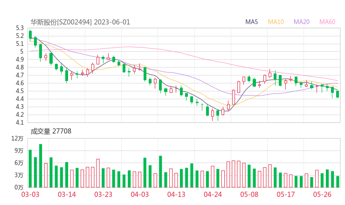Click the 3万 volume axis label
Viewport: 345px width, 205px height.
coord(19,175)
